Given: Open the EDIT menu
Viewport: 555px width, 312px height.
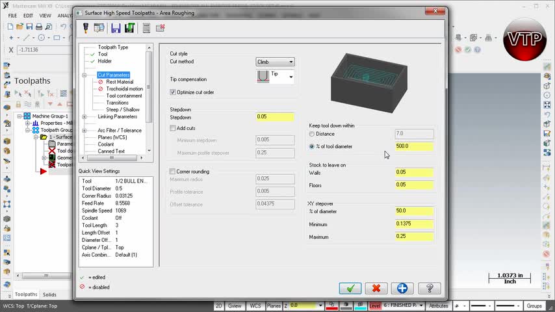Looking at the screenshot, I should pos(29,16).
